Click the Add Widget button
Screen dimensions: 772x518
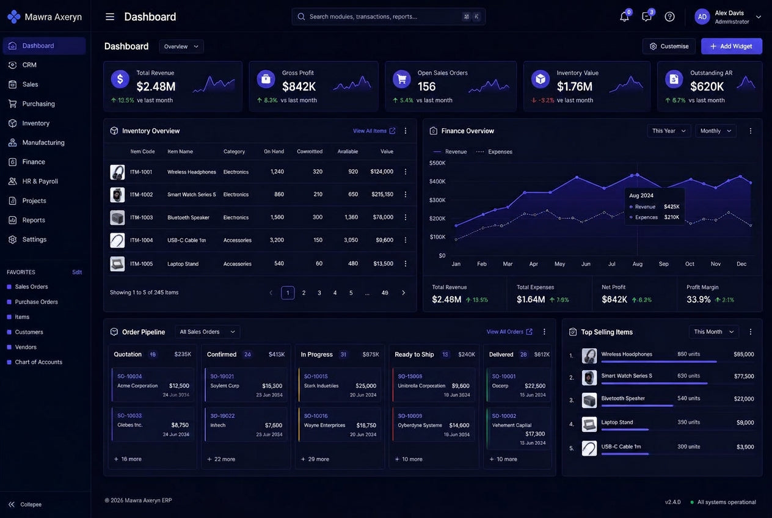tap(732, 46)
